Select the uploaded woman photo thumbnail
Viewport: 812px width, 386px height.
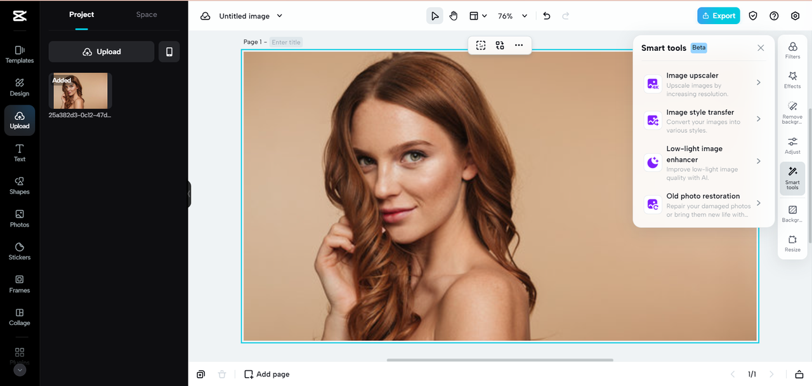[x=81, y=91]
